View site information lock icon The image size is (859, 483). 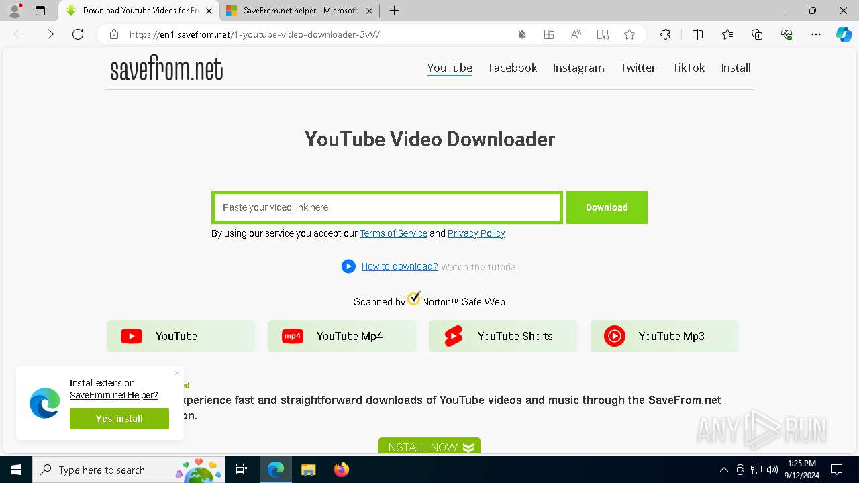[x=114, y=34]
